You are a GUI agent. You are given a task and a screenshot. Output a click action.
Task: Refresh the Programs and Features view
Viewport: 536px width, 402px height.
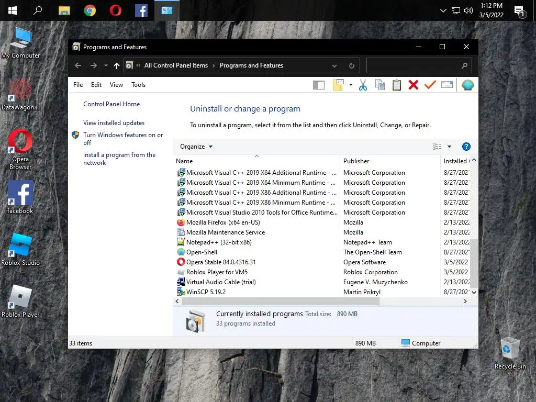coord(351,65)
